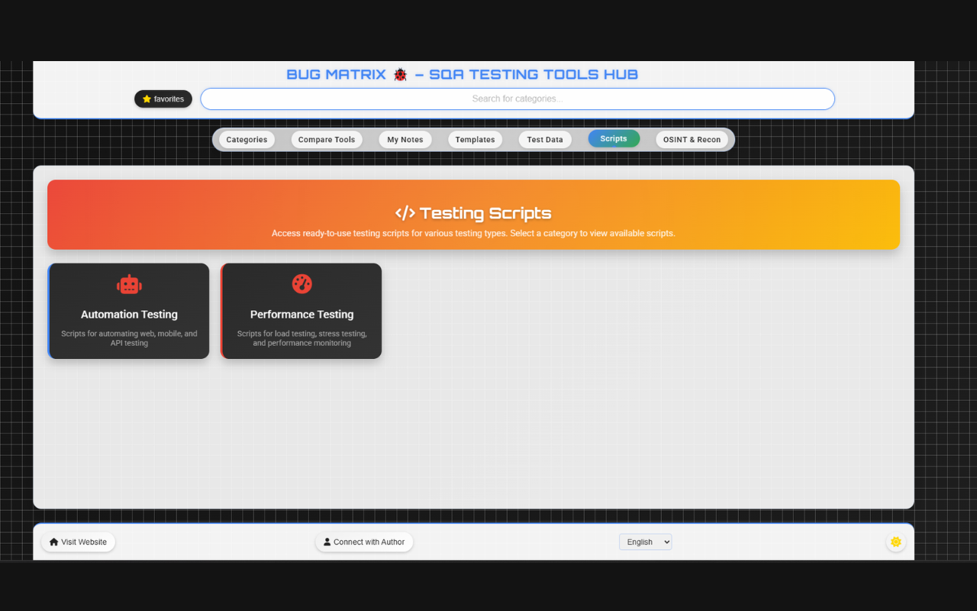Image resolution: width=977 pixels, height=611 pixels.
Task: Open the Compare Tools tab
Action: coord(327,140)
